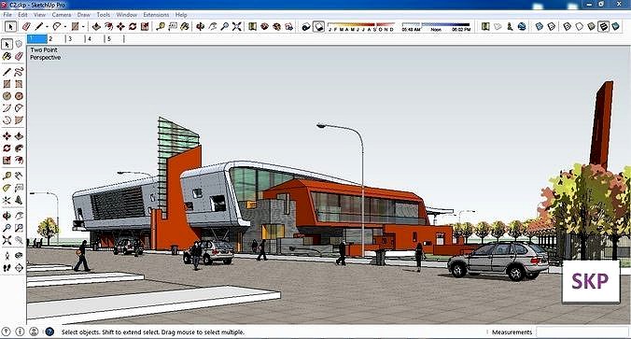The height and width of the screenshot is (339, 631).
Task: Click the Measurements input box
Action: click(x=582, y=332)
